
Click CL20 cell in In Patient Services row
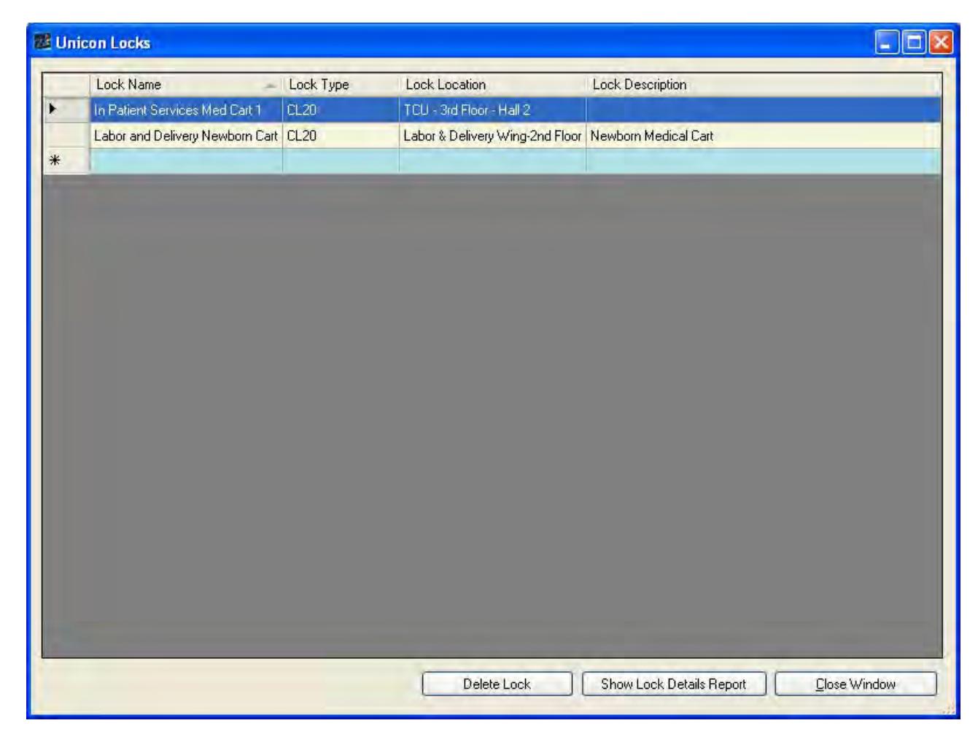pyautogui.click(x=341, y=110)
